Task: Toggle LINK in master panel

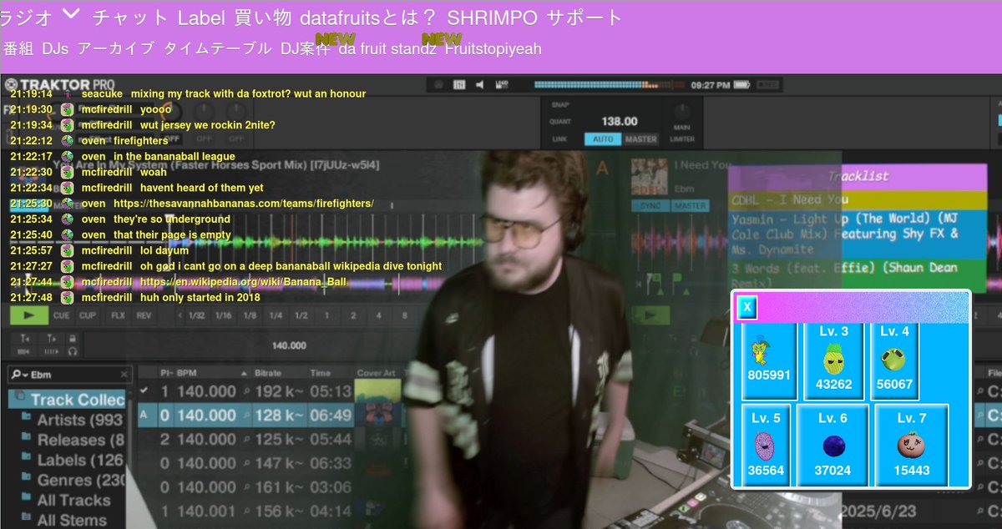Action: tap(559, 139)
